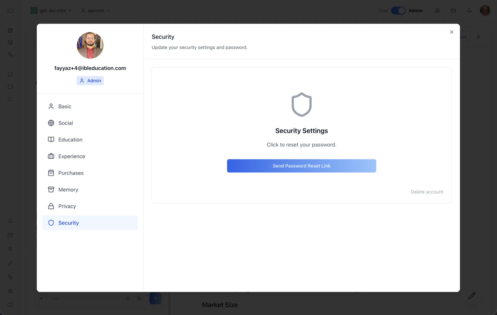
Task: Open the agentAI selector dropdown
Action: pyautogui.click(x=96, y=11)
